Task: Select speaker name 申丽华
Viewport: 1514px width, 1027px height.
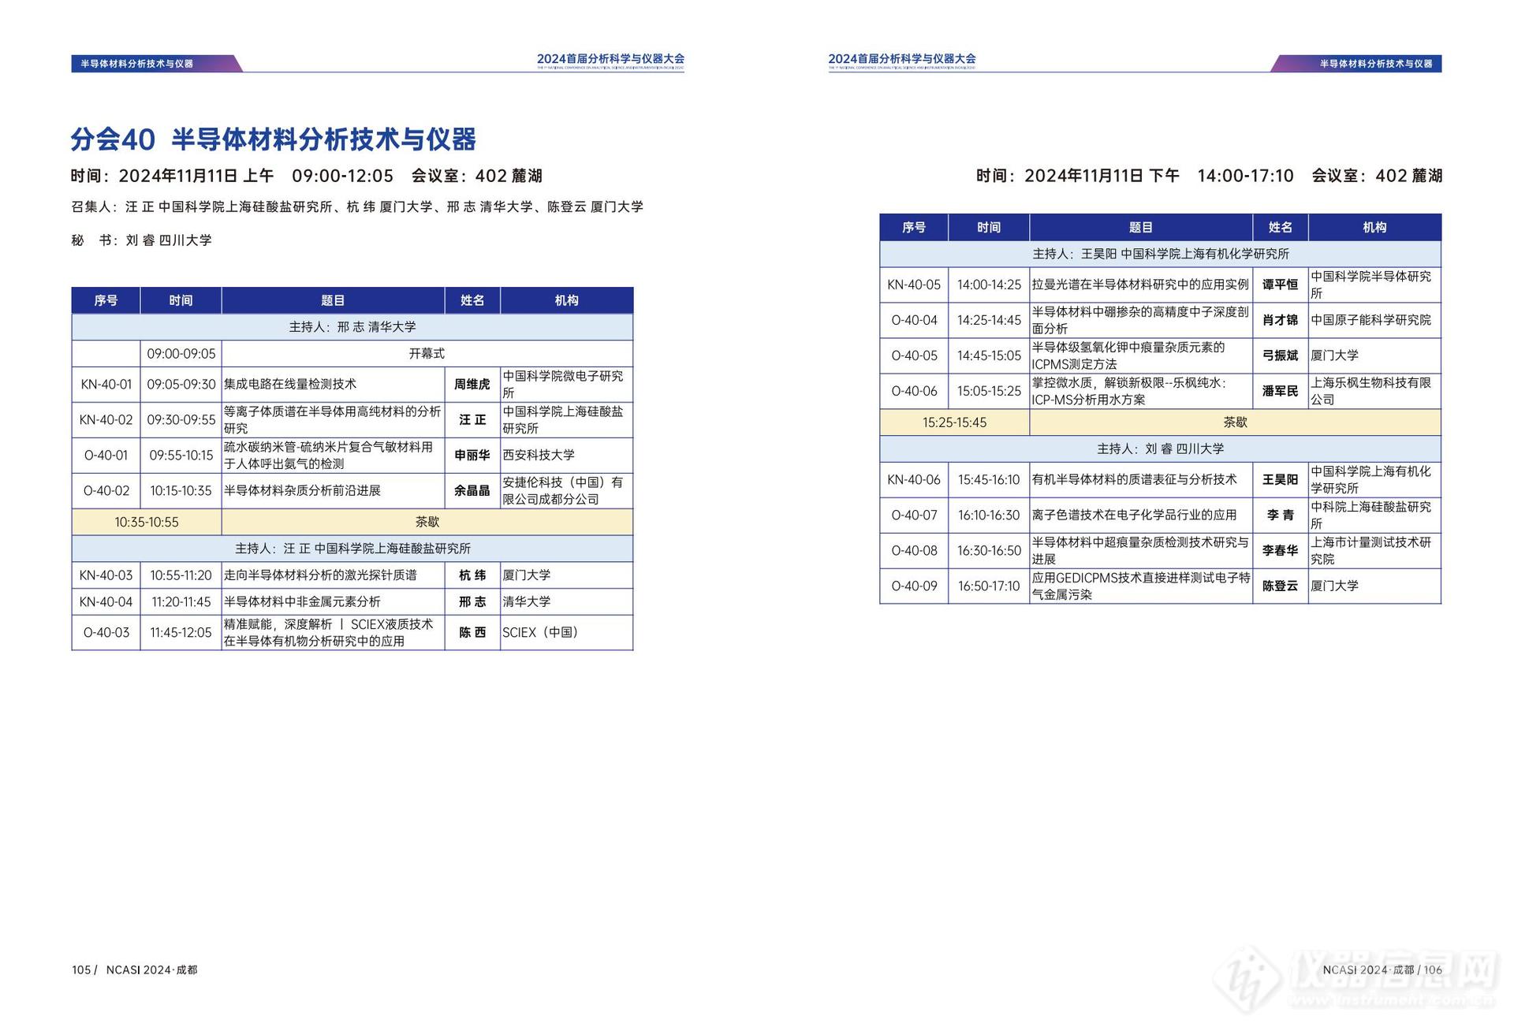Action: pos(472,456)
